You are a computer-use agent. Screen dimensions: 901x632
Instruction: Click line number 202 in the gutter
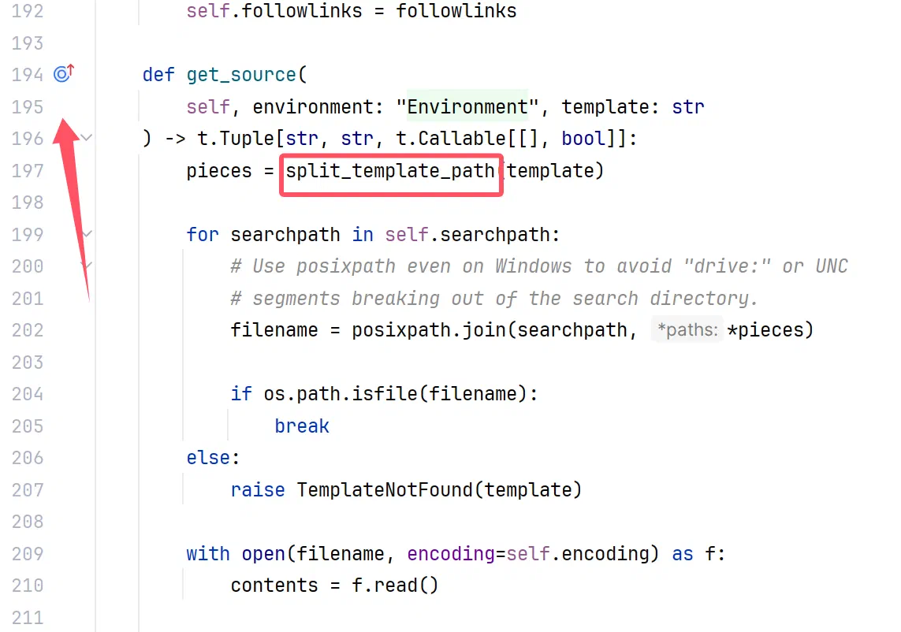tap(28, 330)
